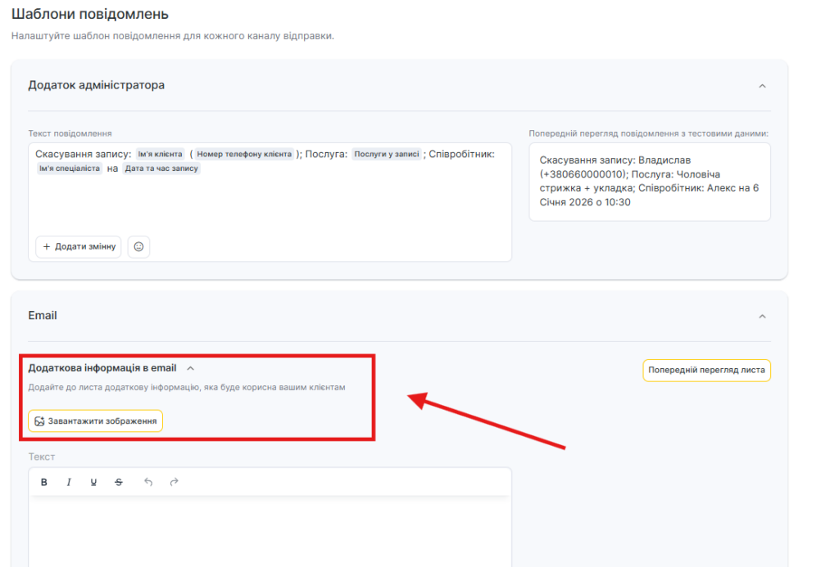Click the redo arrow in the editor toolbar
This screenshot has height=567, width=839.
click(174, 482)
